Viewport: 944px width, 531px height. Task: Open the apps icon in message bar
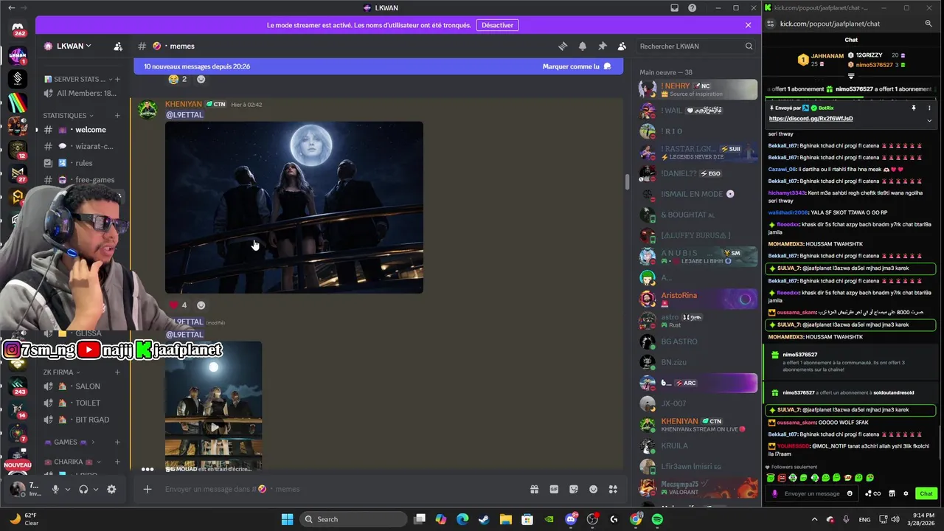coord(613,489)
